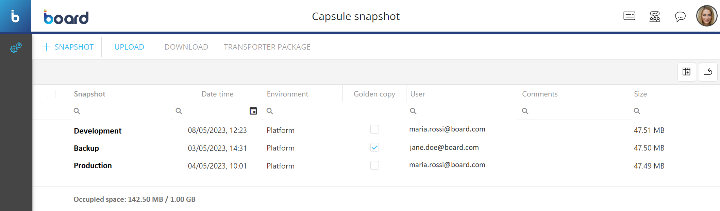This screenshot has width=720, height=211.
Task: Click the user profile avatar
Action: pyautogui.click(x=706, y=16)
